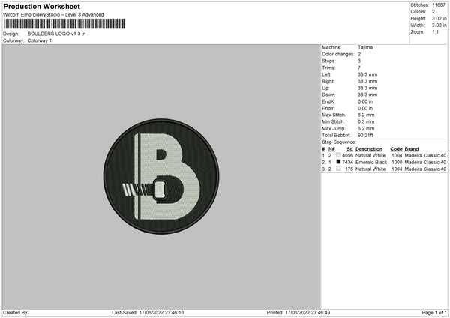Select the white swatch in the 175-stitch row

[339, 169]
